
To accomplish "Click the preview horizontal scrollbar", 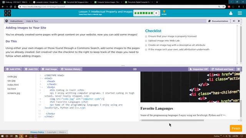I will [x=173, y=120].
